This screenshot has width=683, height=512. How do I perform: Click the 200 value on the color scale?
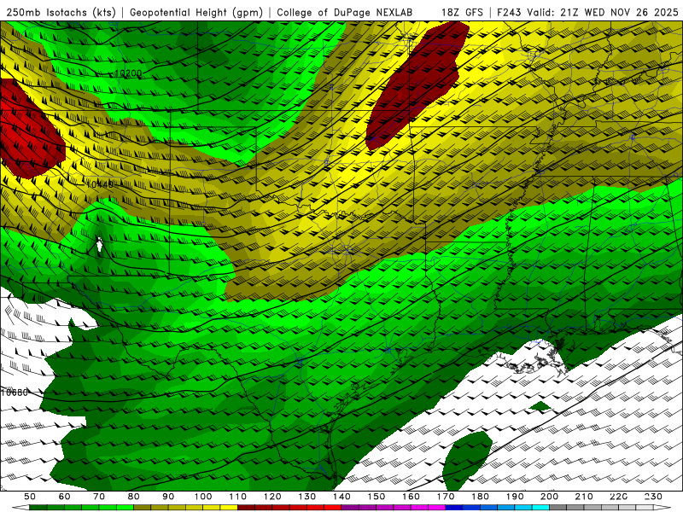click(x=549, y=497)
